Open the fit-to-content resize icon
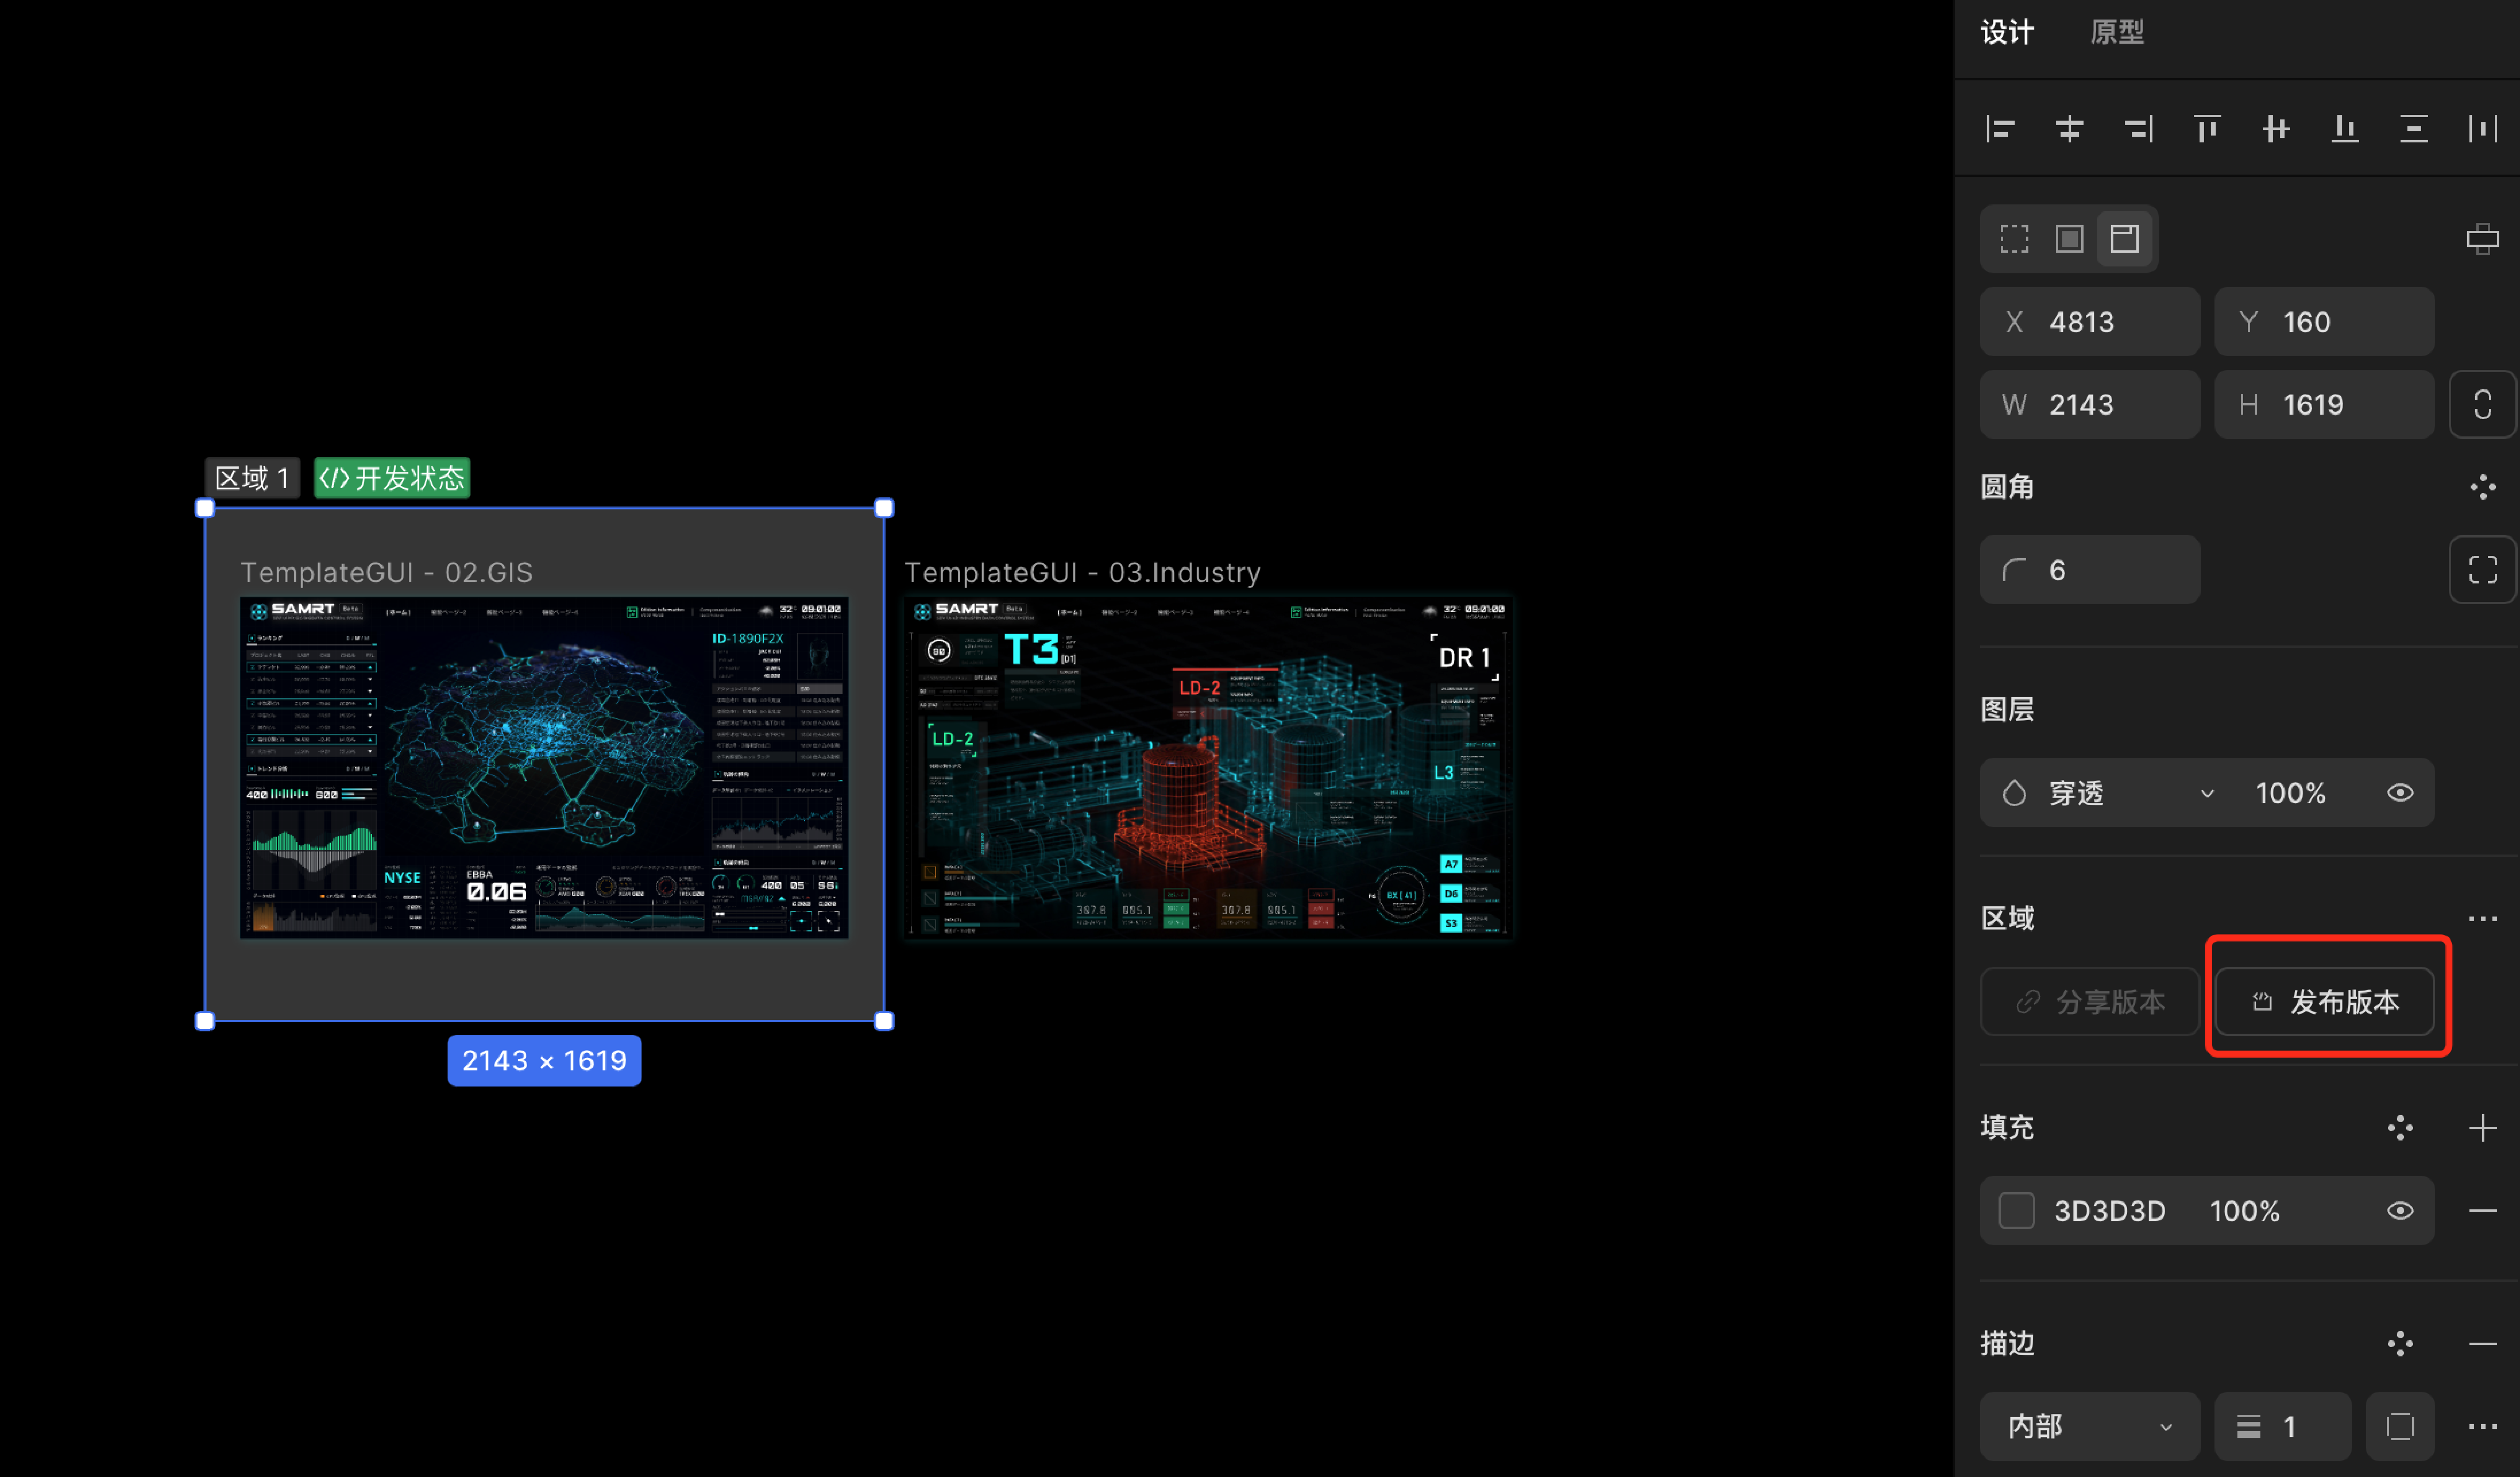Viewport: 2520px width, 1477px height. point(2483,239)
